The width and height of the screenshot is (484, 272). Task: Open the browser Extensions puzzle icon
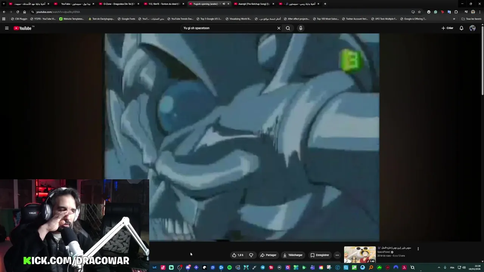(456, 12)
